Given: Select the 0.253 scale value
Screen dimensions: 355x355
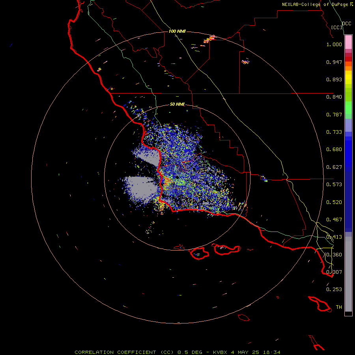Looking at the screenshot, I should pyautogui.click(x=334, y=290).
